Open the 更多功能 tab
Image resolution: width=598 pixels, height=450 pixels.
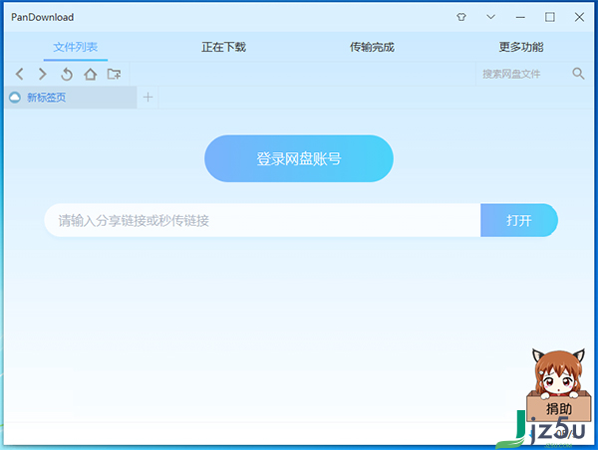(x=521, y=47)
